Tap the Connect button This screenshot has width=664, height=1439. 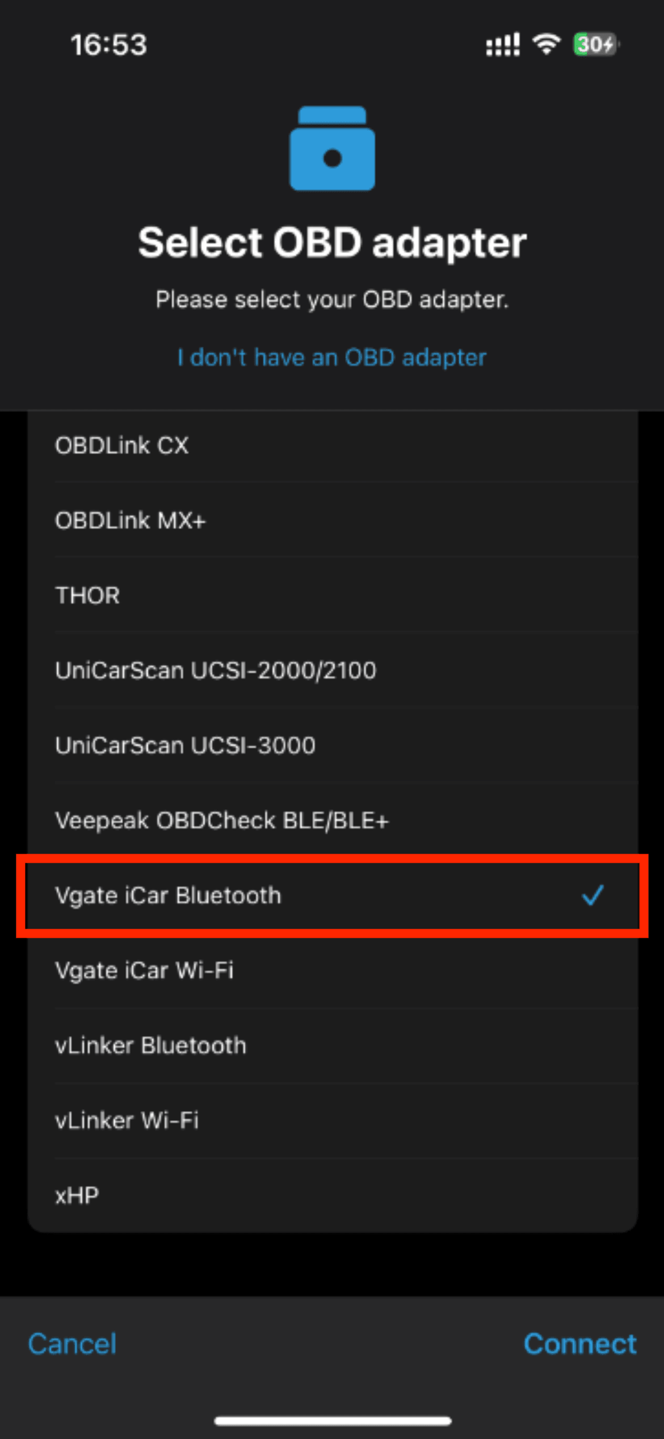(x=580, y=1344)
